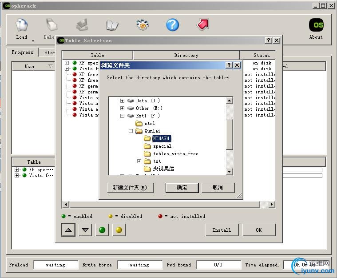Click the Status column header
Image resolution: width=337 pixels, height=278 pixels.
(x=258, y=55)
